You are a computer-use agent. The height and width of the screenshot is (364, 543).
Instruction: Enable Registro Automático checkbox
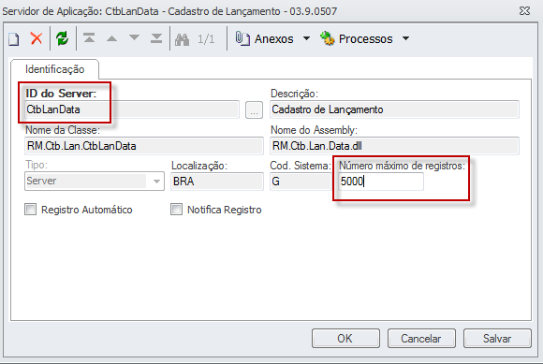tap(31, 210)
